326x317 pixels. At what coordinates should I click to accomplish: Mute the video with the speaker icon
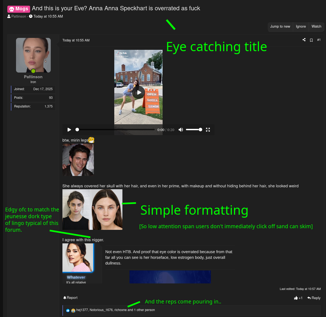(181, 130)
